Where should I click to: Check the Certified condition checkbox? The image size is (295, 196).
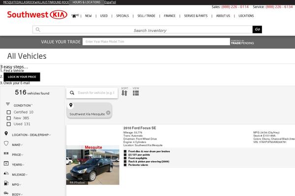(x=9, y=112)
